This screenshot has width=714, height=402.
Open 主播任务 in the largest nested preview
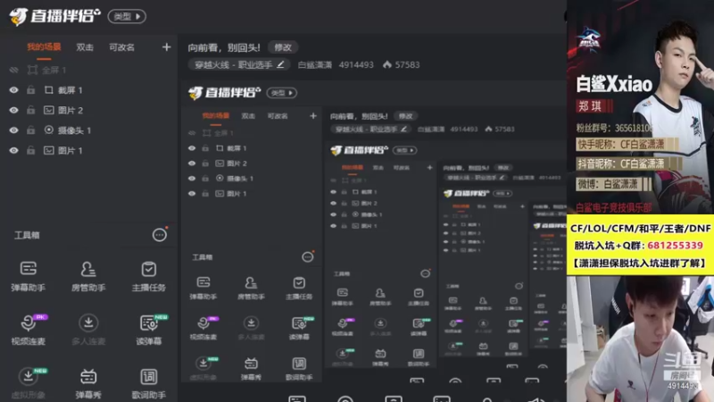coord(299,288)
